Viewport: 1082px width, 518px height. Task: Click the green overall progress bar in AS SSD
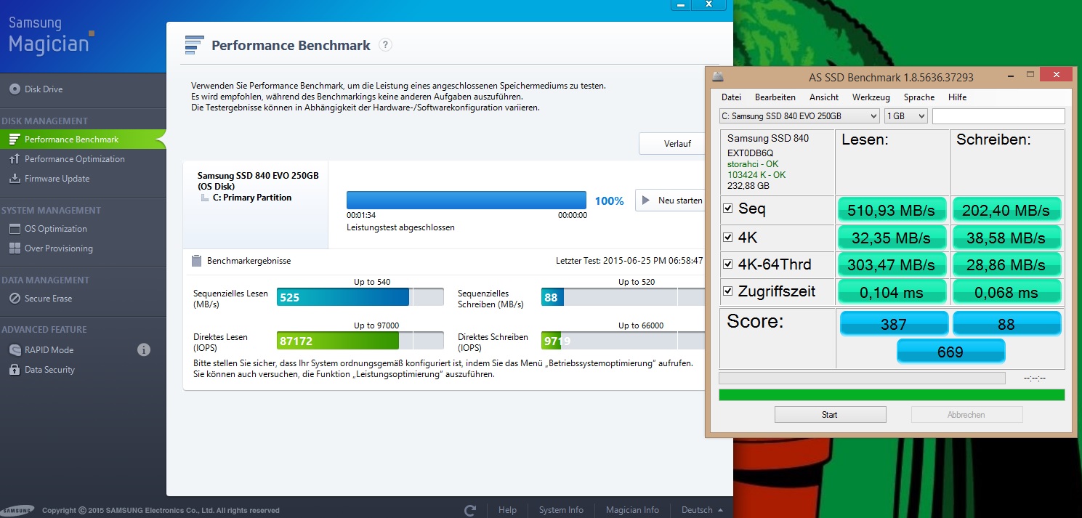[892, 394]
